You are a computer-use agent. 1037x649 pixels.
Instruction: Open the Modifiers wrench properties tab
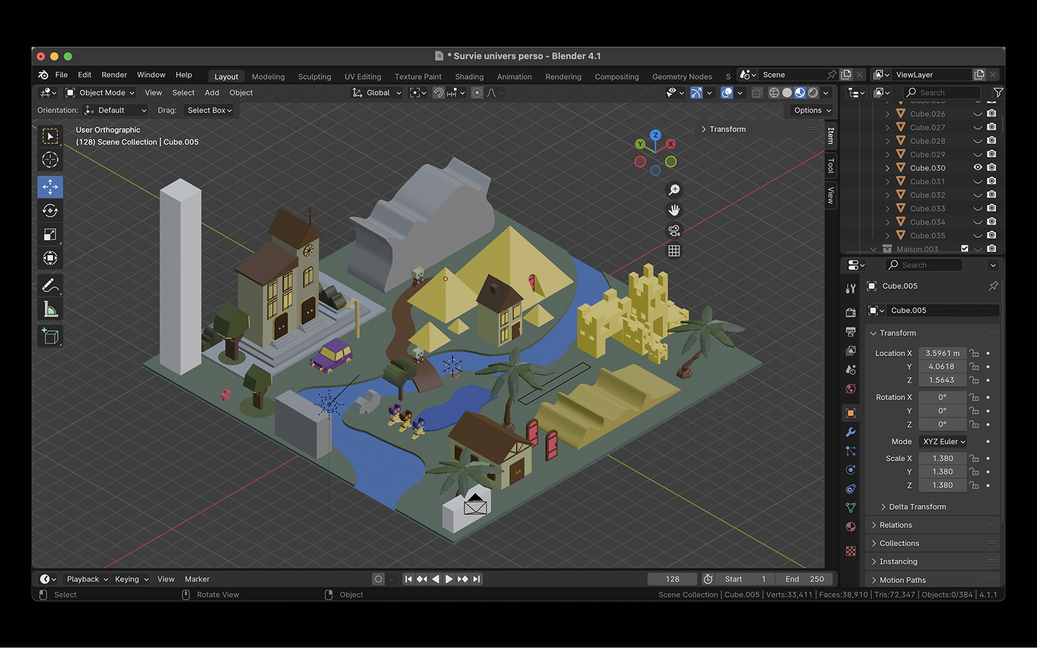850,432
